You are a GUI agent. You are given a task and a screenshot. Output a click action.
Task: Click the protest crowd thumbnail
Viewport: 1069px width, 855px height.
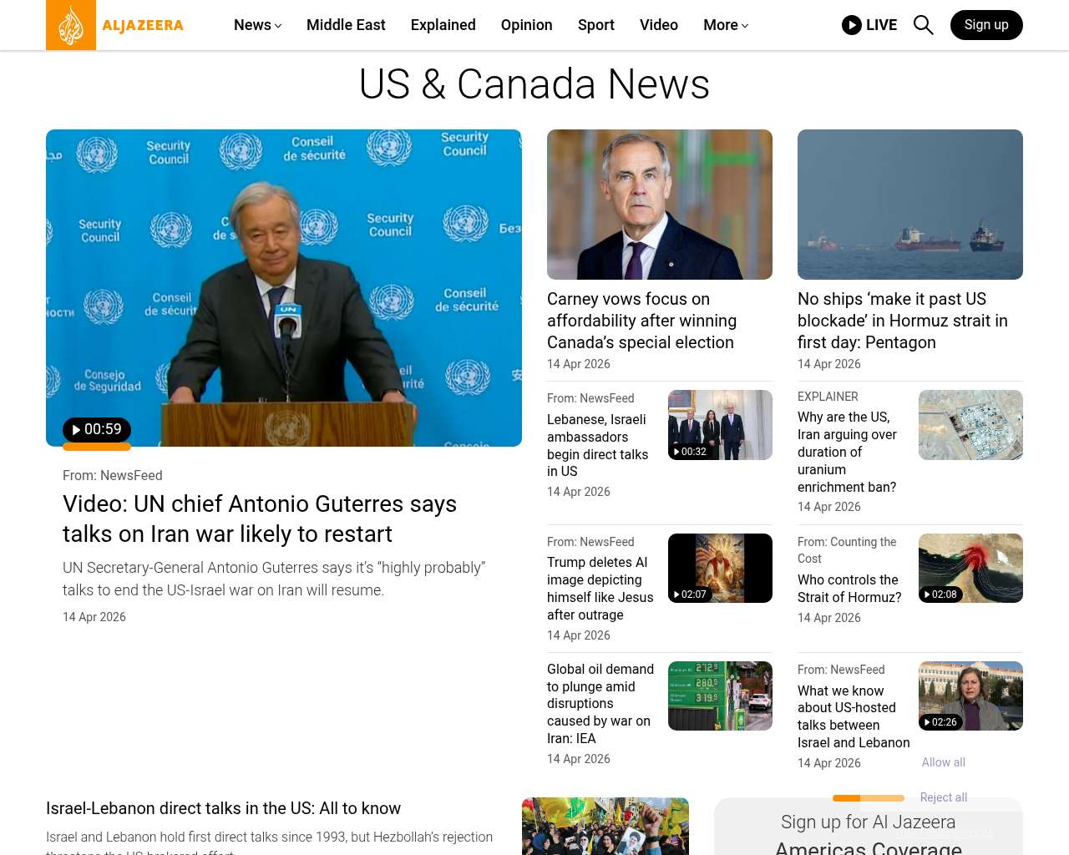coord(605,826)
